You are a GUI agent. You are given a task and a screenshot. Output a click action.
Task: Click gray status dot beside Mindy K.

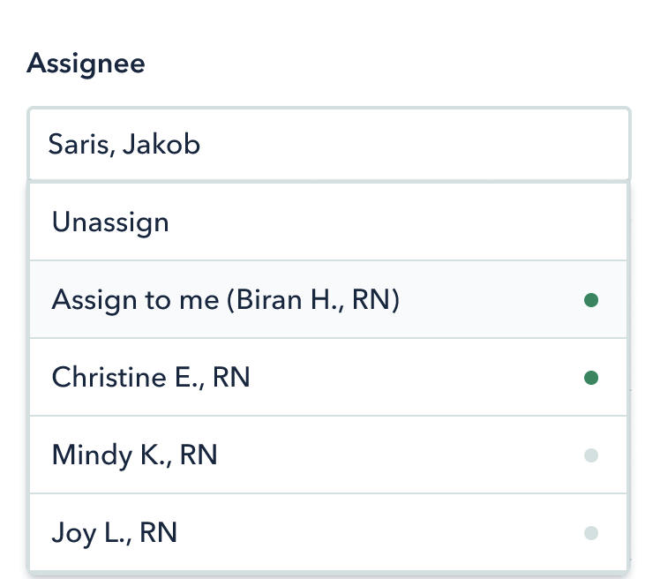click(x=591, y=455)
